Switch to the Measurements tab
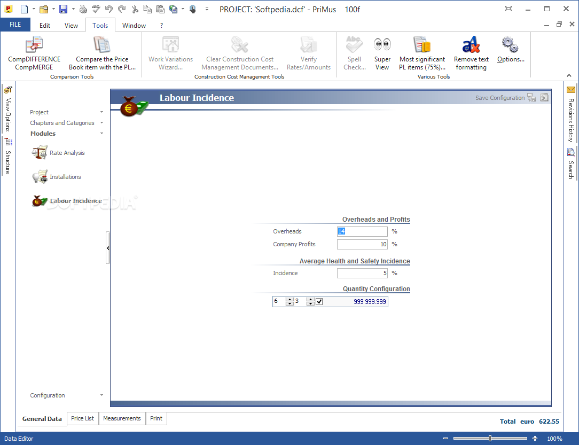579x445 pixels. 122,418
